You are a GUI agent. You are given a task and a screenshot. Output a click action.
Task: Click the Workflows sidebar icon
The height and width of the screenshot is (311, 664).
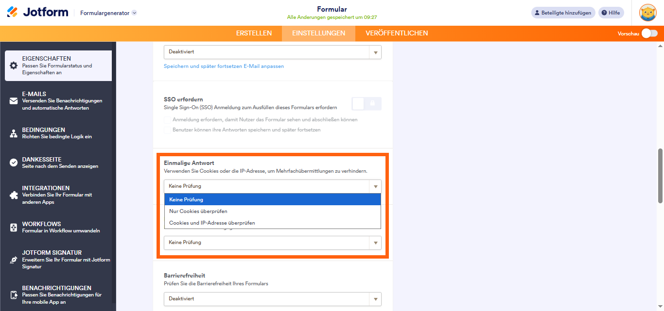coord(14,228)
